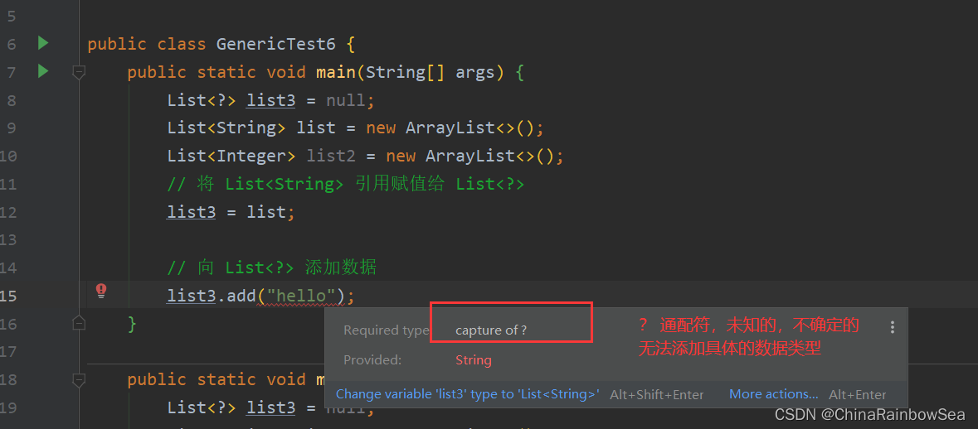
Task: Collapse the main method at line 7
Action: pos(79,72)
